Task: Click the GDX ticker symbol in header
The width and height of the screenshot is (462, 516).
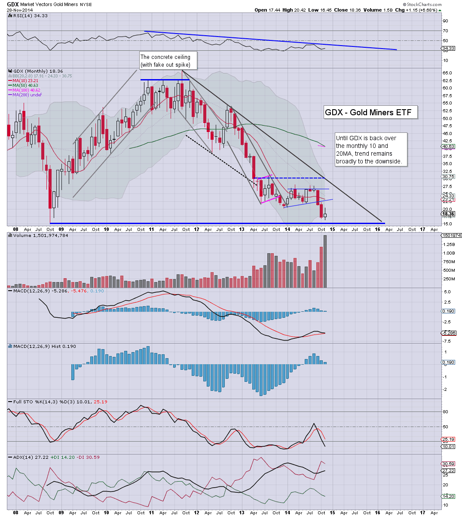Action: [x=13, y=4]
